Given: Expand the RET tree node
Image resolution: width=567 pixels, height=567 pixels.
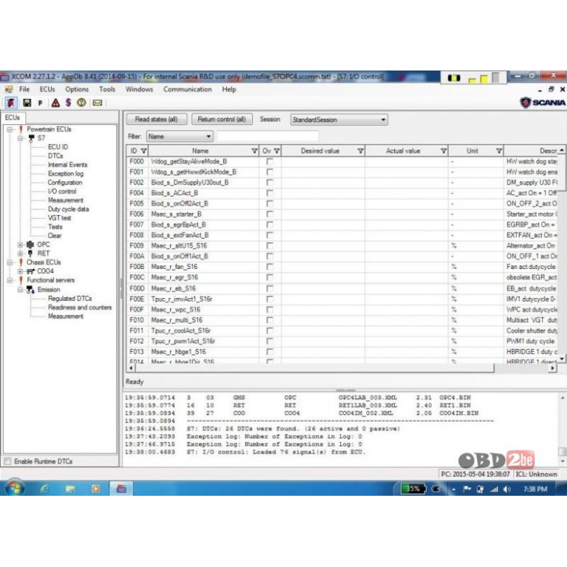Looking at the screenshot, I should pos(20,254).
